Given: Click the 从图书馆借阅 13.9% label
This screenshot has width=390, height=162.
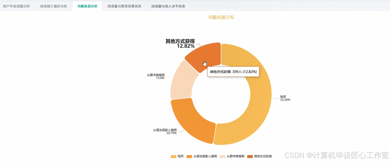Looking at the screenshot, I should 155,76.
